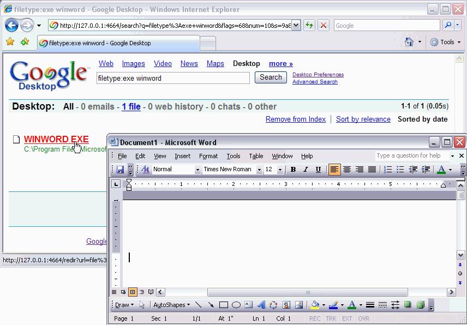Open the font dropdown Times New Roman
Screen dimensions: 467x325
click(x=259, y=170)
